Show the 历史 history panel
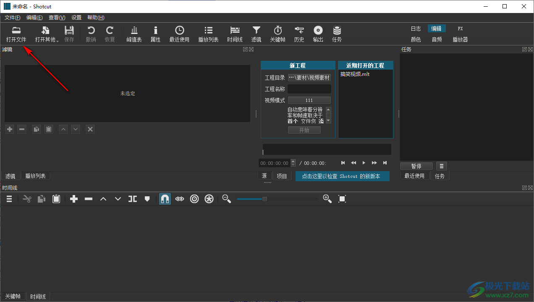Image resolution: width=534 pixels, height=302 pixels. (x=299, y=34)
